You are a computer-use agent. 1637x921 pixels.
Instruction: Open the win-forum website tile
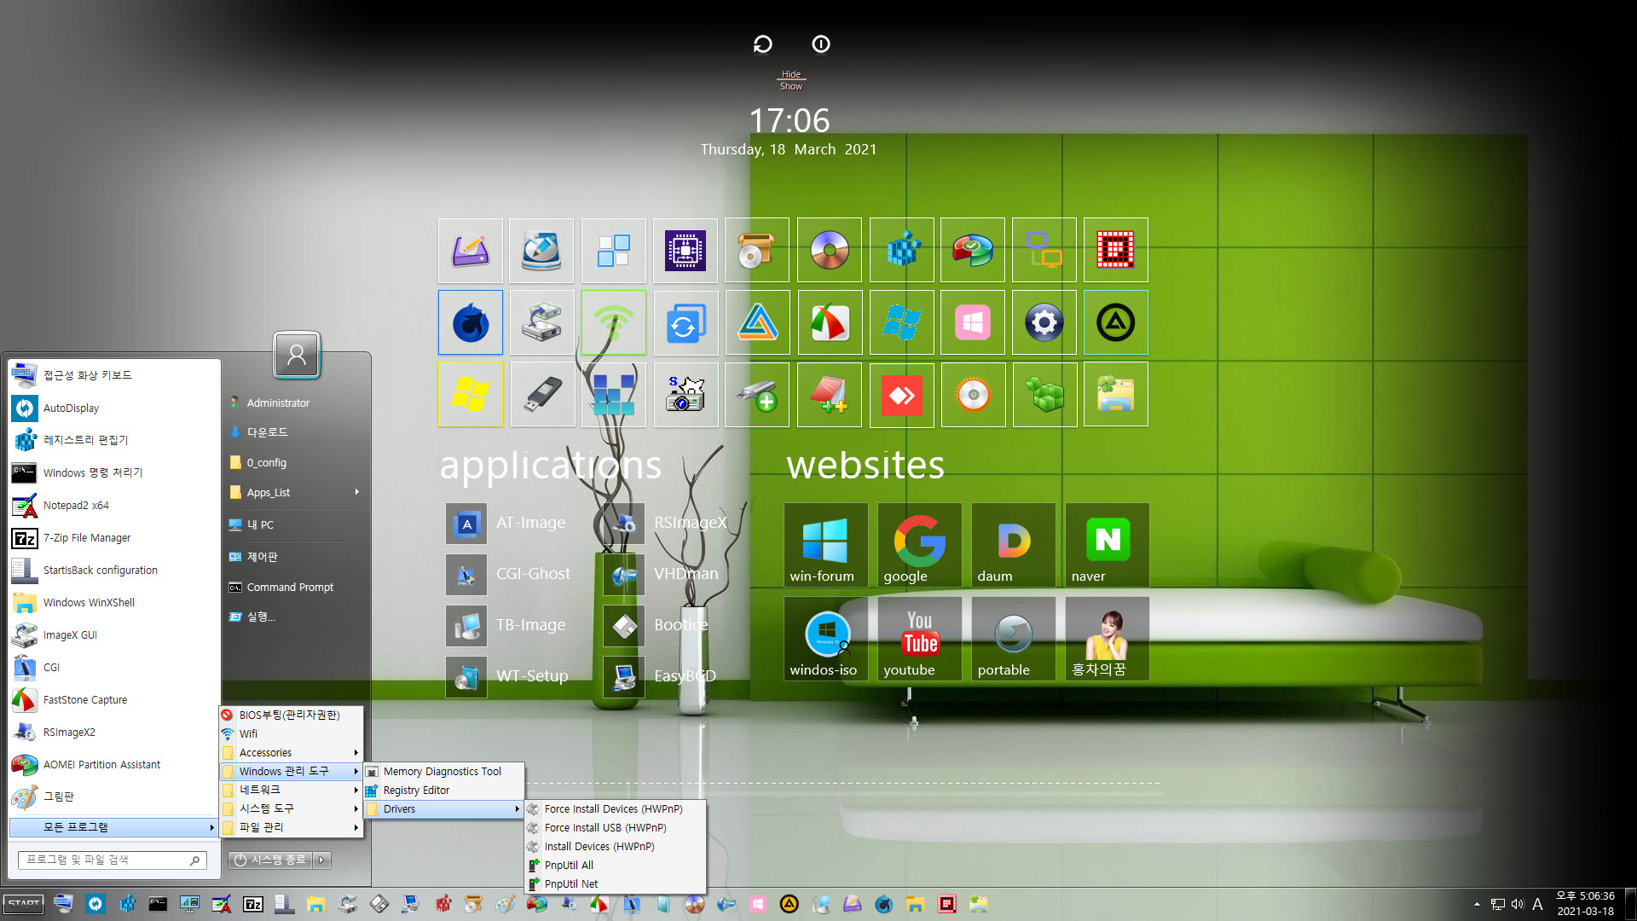click(x=825, y=544)
